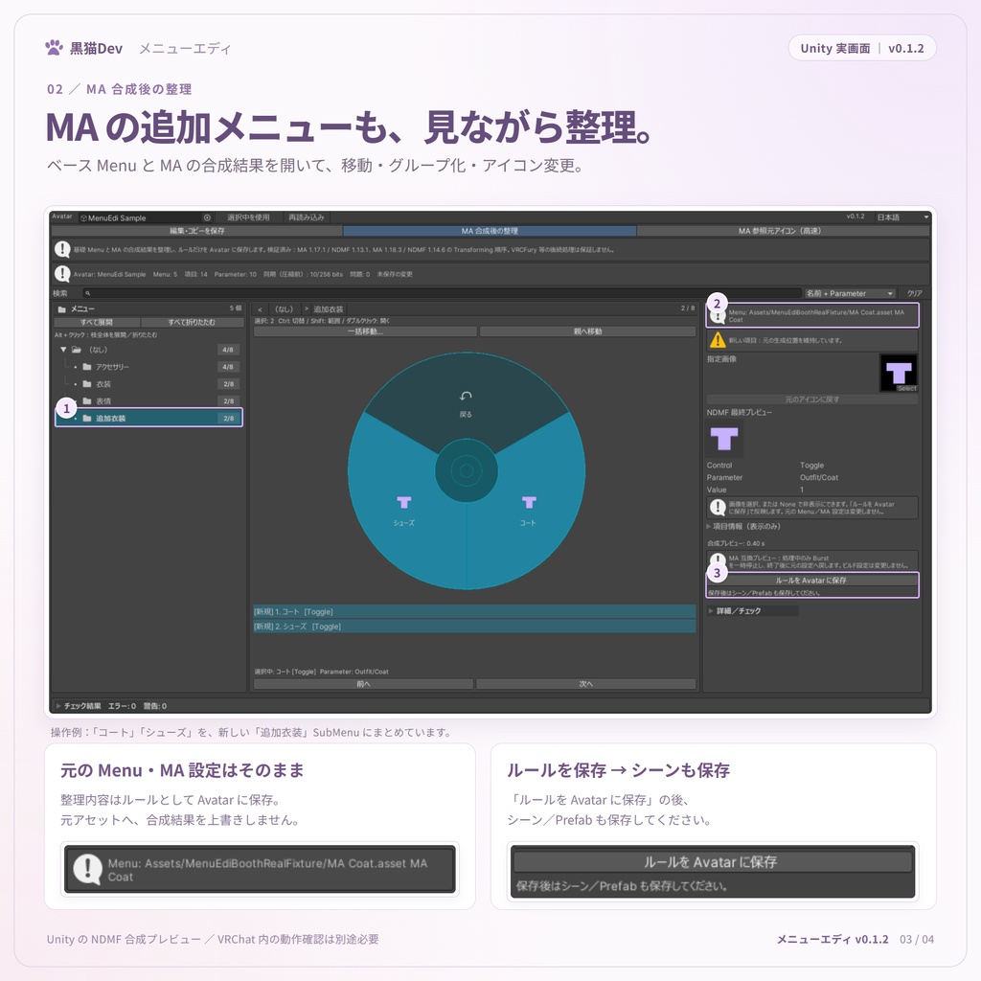Click the 再読み込み button
This screenshot has height=981, width=981.
306,217
